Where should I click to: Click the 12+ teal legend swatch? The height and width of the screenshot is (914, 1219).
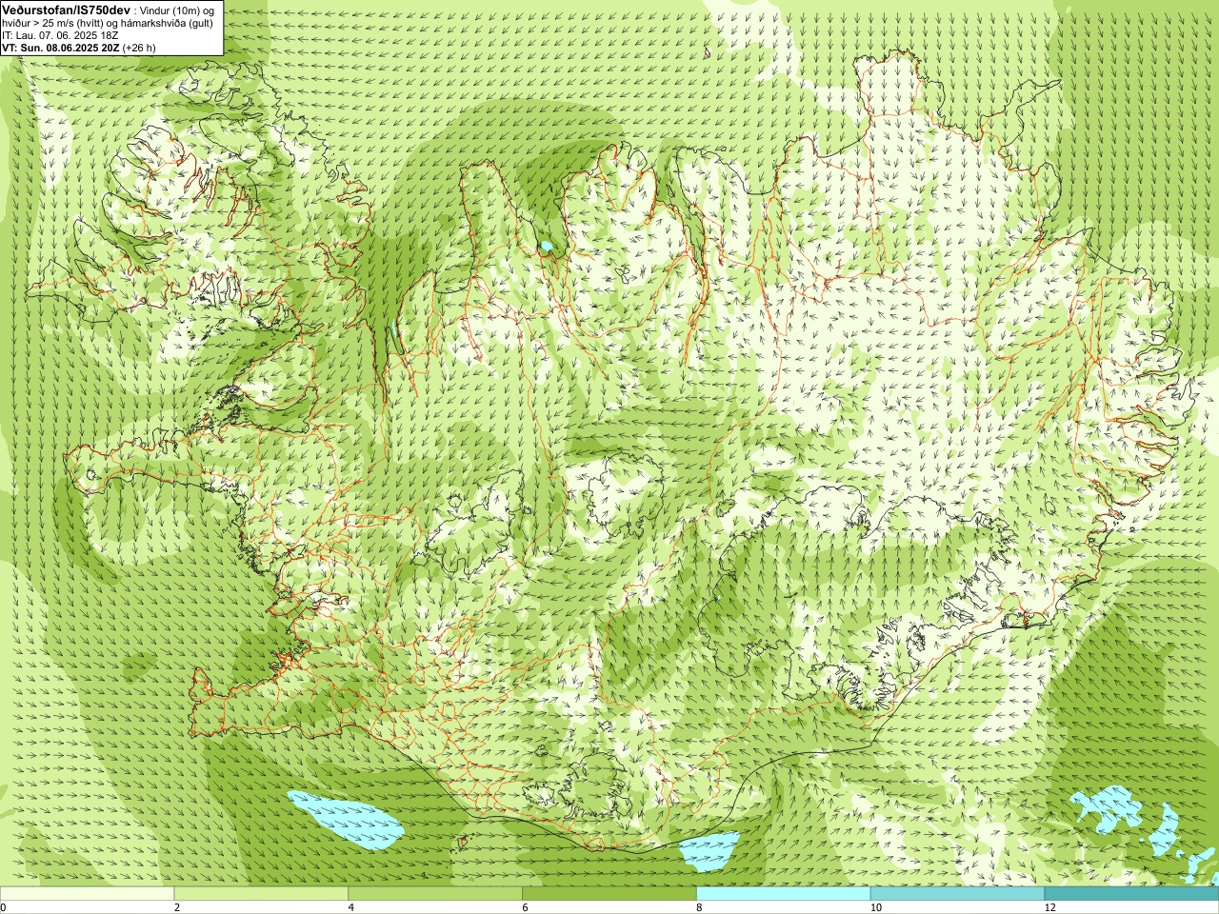[x=1131, y=893]
